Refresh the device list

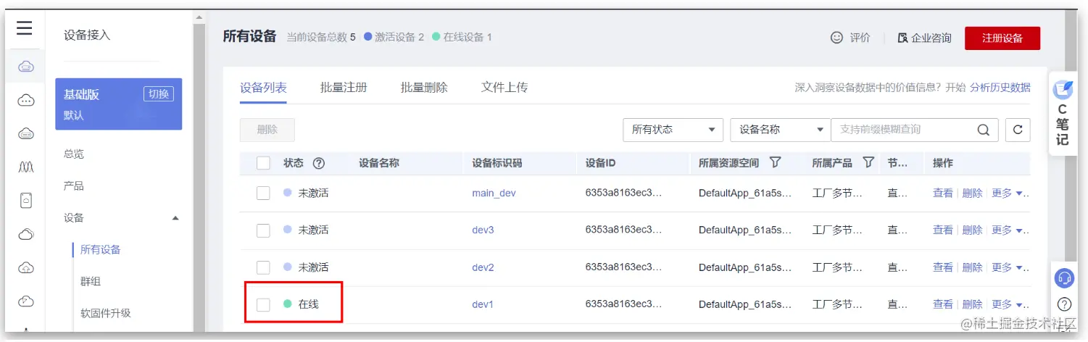[x=1018, y=130]
